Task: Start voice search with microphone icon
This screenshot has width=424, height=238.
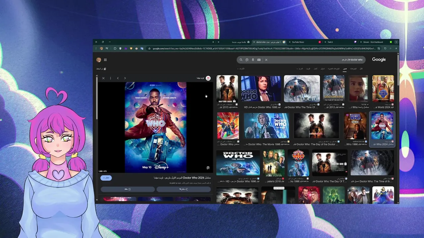Action: coord(253,60)
